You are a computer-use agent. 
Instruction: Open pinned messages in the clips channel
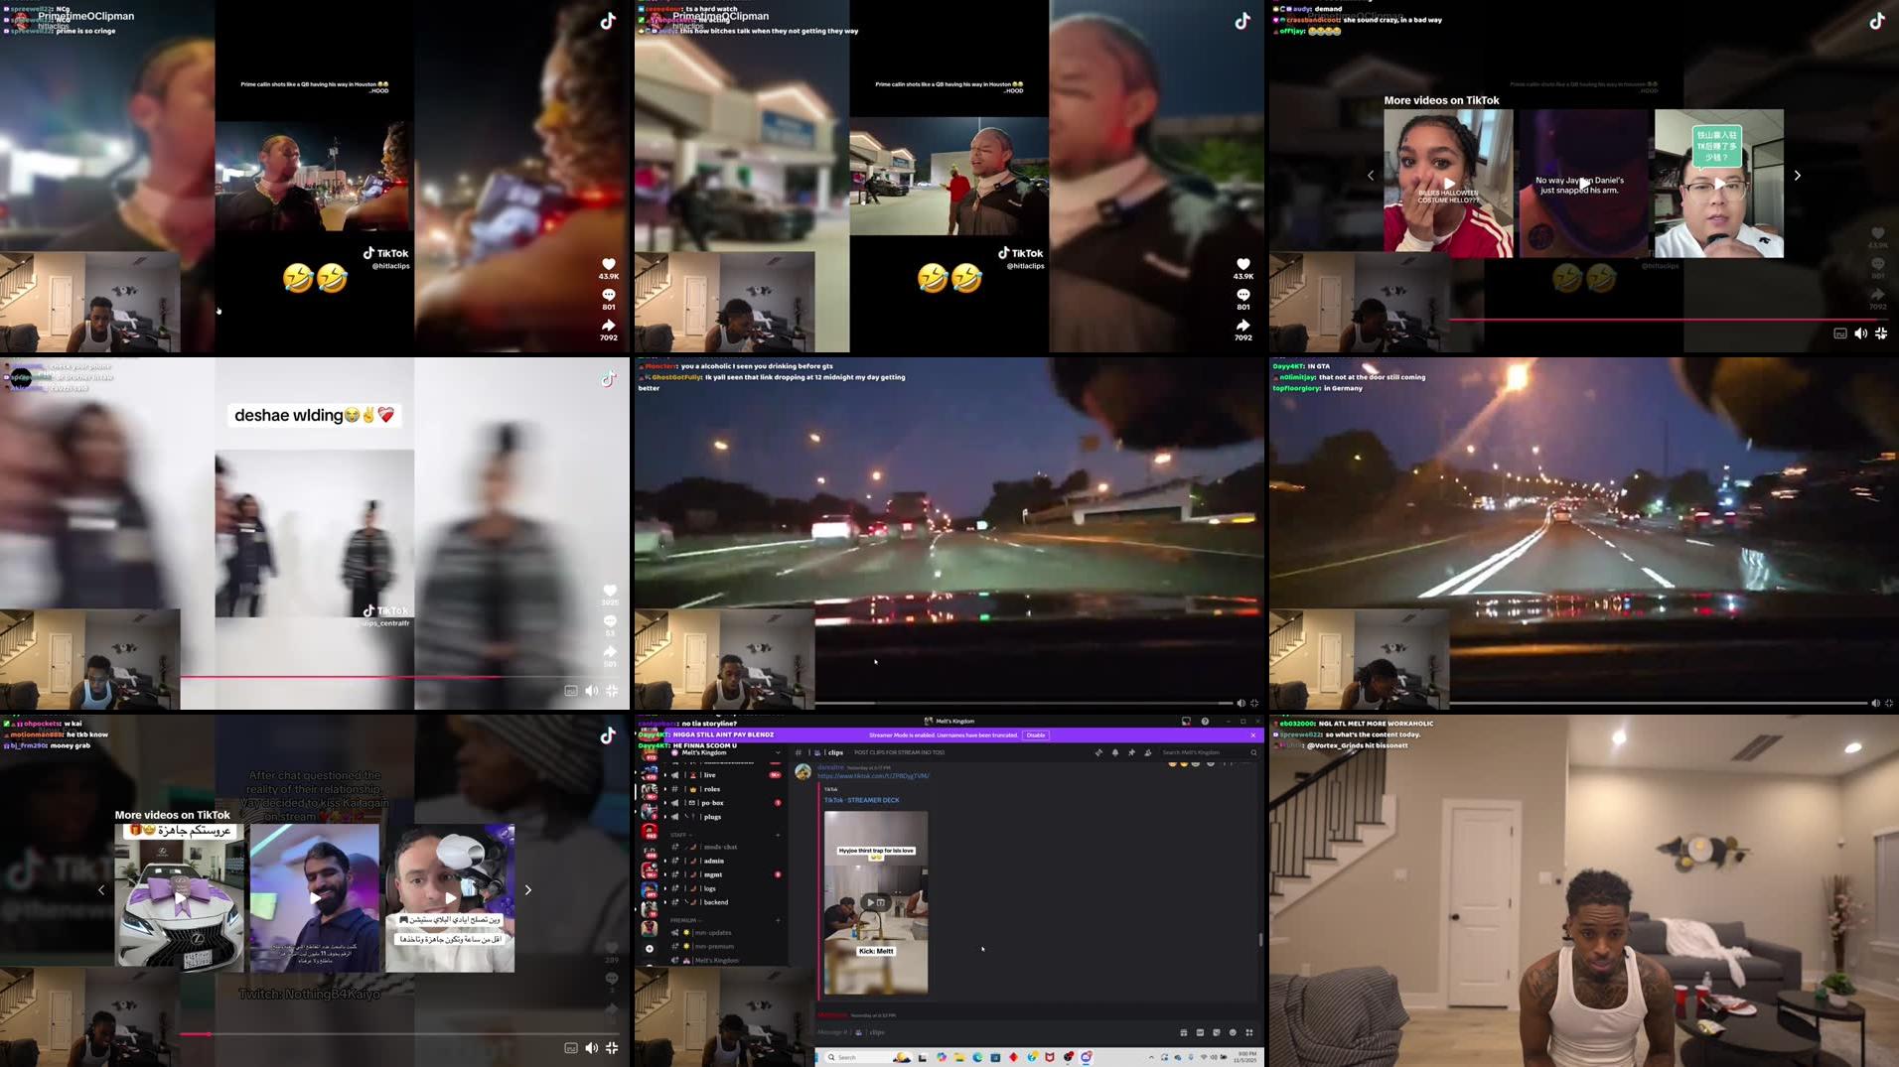click(1132, 752)
